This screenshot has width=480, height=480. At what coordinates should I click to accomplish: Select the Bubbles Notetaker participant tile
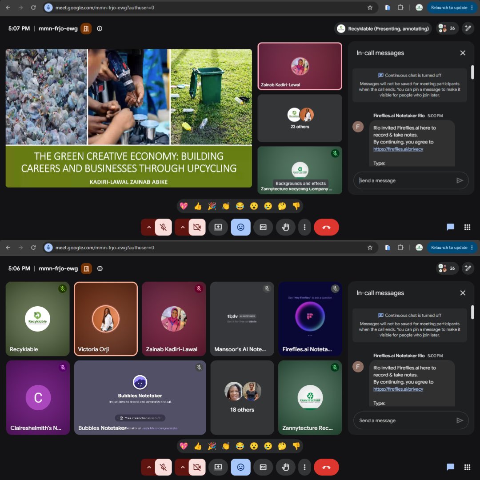pos(140,397)
